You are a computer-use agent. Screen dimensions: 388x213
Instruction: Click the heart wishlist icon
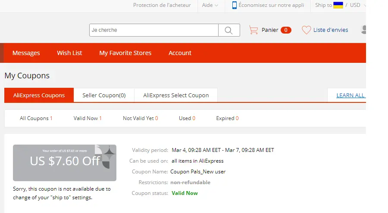(306, 30)
